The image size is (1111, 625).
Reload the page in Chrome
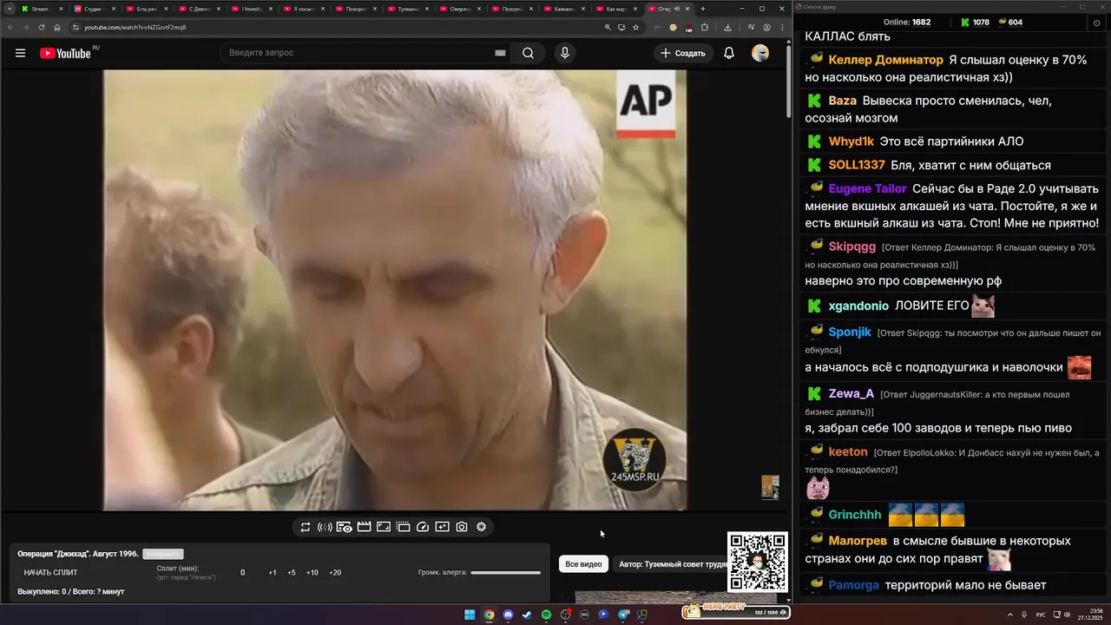click(42, 27)
